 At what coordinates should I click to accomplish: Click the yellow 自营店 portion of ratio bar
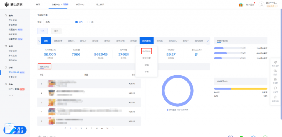249,88
